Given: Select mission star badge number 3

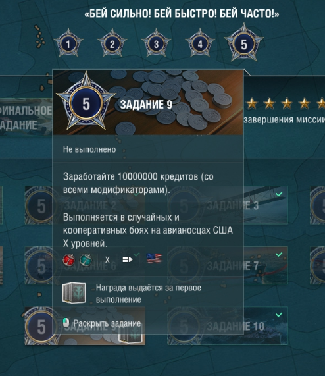Looking at the screenshot, I should coord(156,43).
